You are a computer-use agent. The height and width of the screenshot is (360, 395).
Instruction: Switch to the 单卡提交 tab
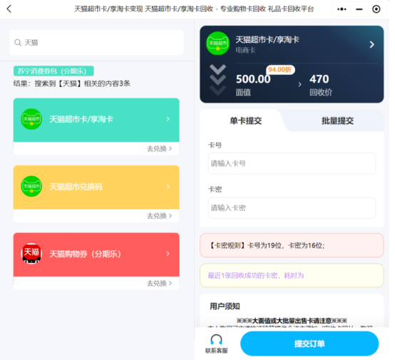(x=245, y=121)
